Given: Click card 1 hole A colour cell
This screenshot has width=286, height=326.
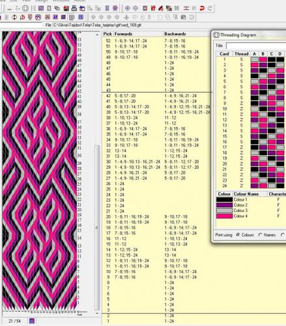Looking at the screenshot, I should [255, 59].
